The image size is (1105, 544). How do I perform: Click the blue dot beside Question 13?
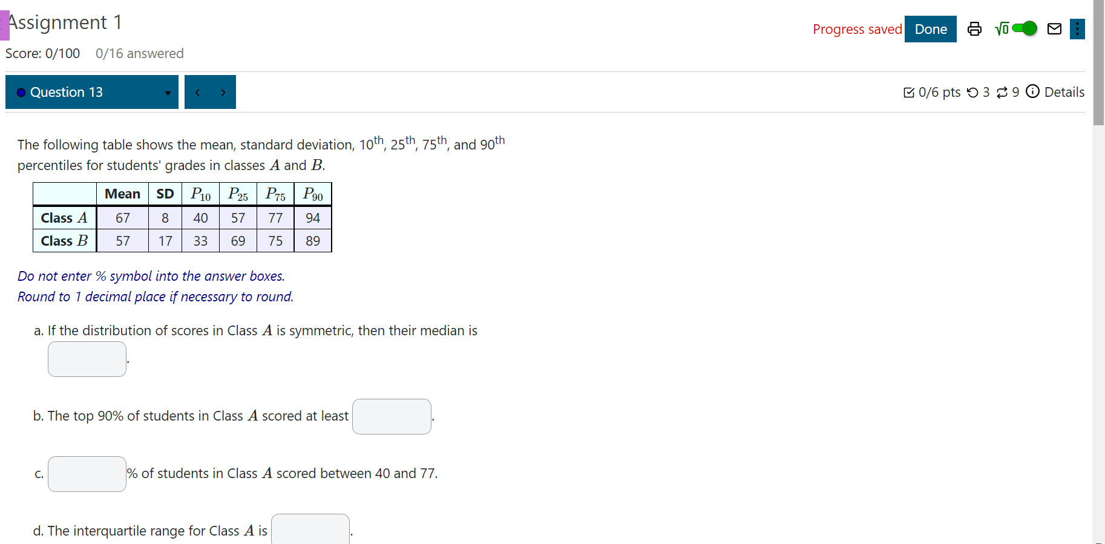(21, 92)
